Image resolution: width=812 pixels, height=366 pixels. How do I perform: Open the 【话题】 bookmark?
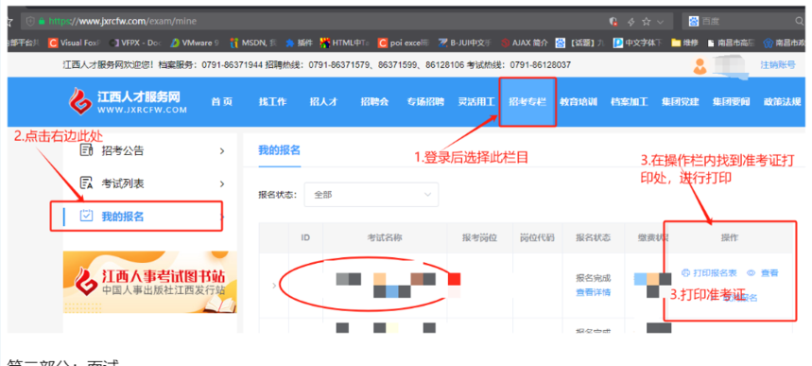(x=580, y=43)
